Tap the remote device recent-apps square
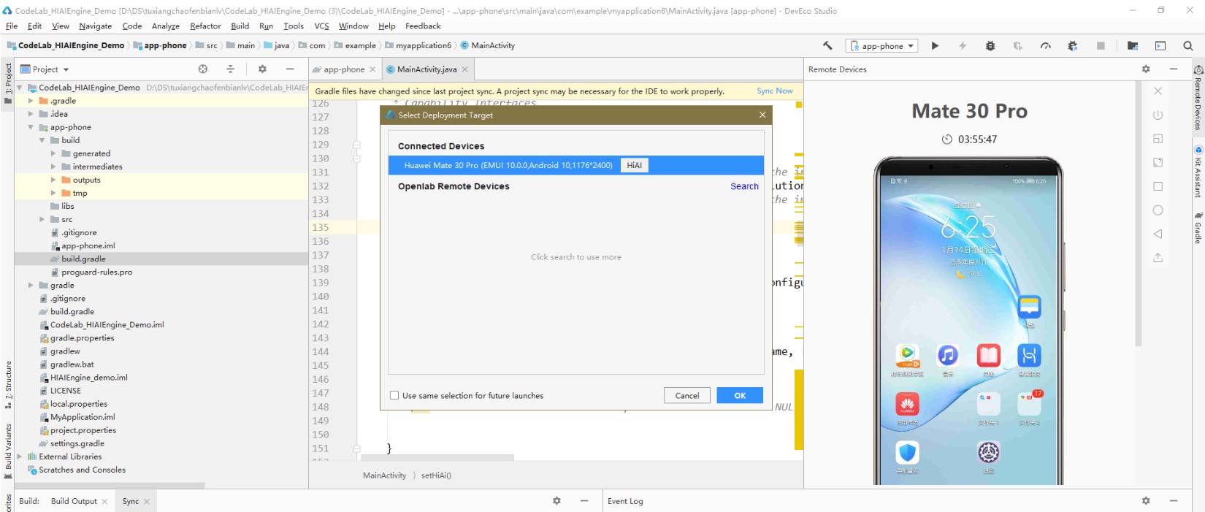The width and height of the screenshot is (1205, 512). point(1158,186)
